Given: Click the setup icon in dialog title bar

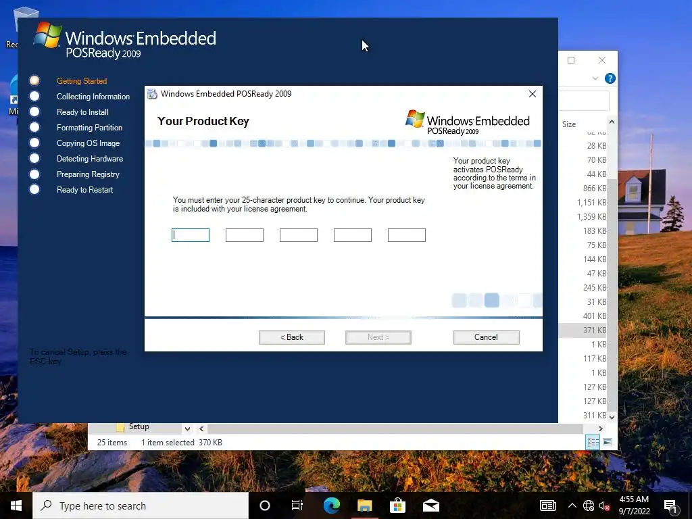Looking at the screenshot, I should 152,94.
